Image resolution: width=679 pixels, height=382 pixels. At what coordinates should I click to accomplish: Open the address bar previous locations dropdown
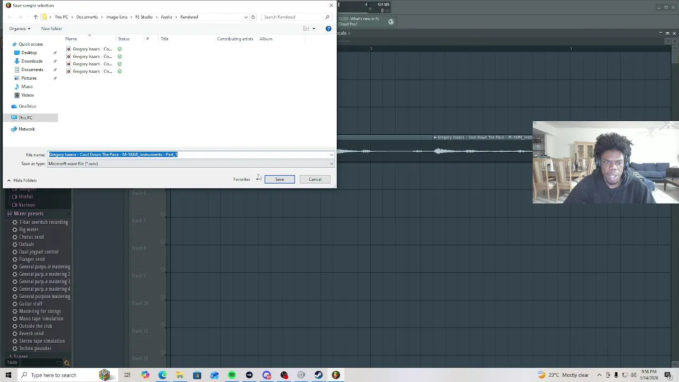(x=246, y=17)
